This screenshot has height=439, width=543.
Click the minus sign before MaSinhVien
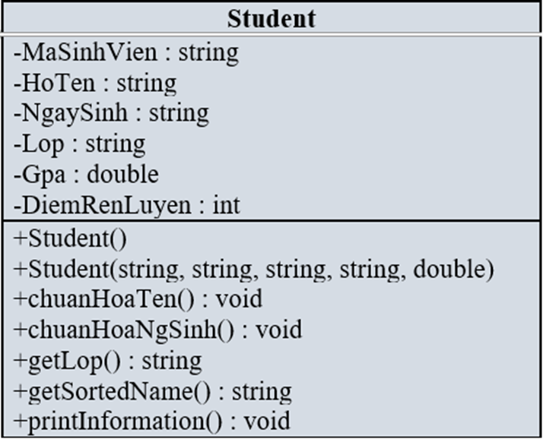click(17, 55)
